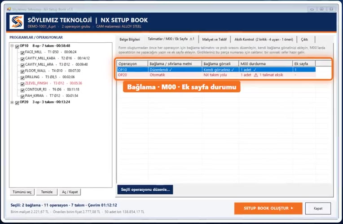Click the Aç / Kapat button

(70, 192)
